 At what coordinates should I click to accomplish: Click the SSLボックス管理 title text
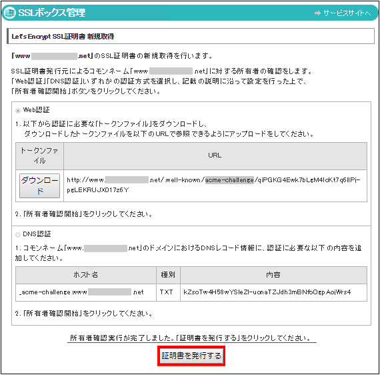[51, 13]
